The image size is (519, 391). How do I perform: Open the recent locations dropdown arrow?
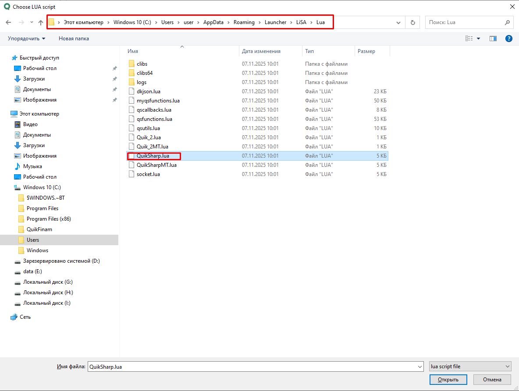coord(32,22)
